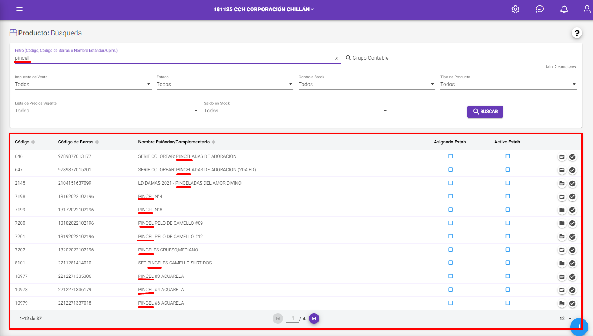
Task: Open the Tipo de Producto dropdown
Action: click(508, 85)
